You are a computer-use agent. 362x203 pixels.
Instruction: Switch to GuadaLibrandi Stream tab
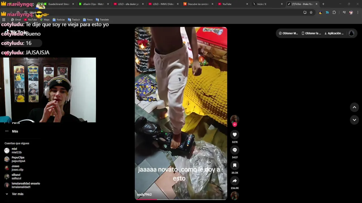(59, 4)
